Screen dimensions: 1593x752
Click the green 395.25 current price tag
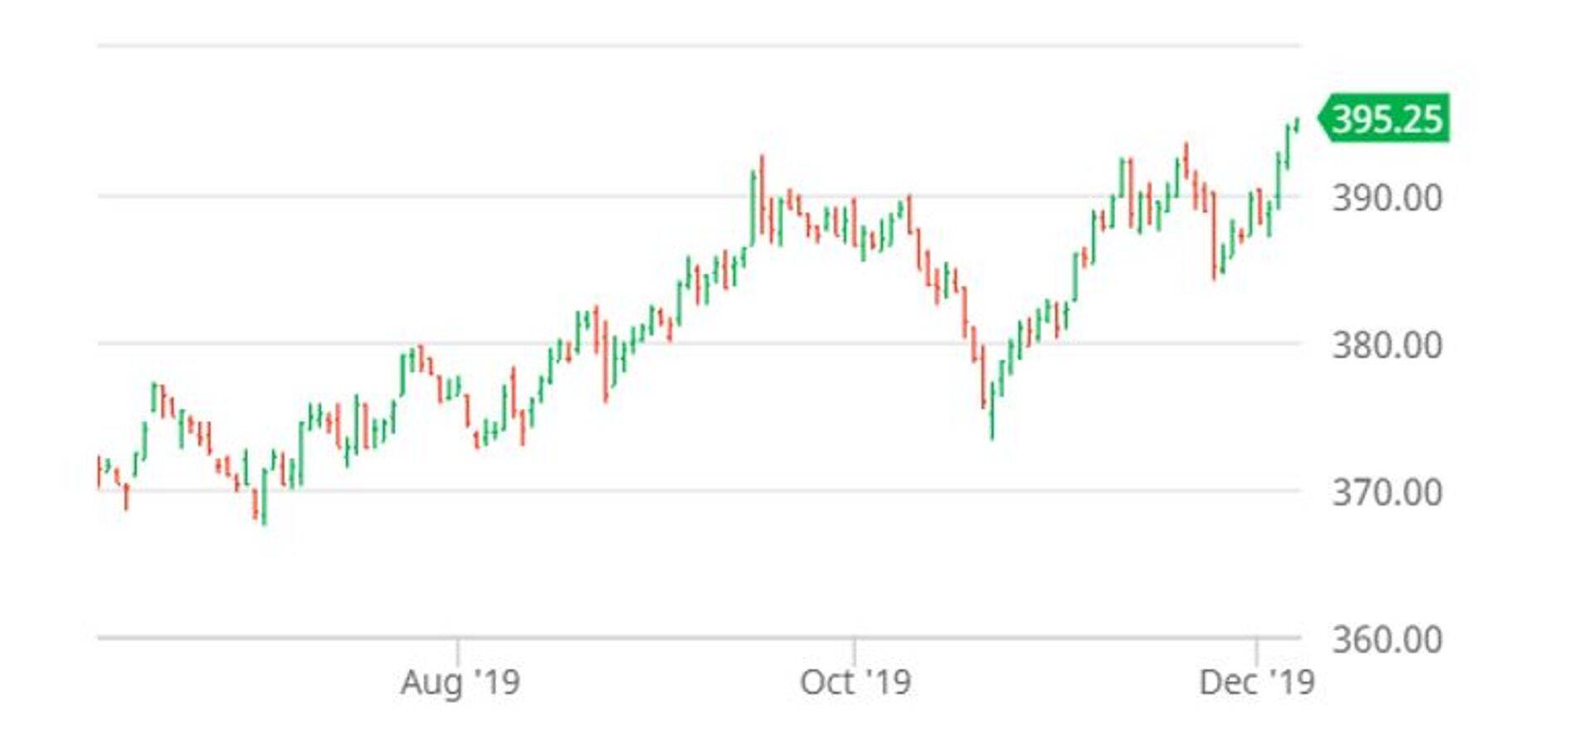pos(1386,119)
